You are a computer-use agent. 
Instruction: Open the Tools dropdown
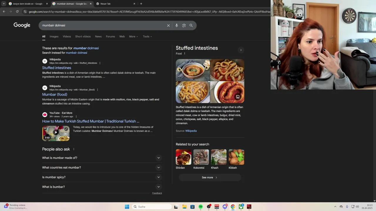(147, 37)
